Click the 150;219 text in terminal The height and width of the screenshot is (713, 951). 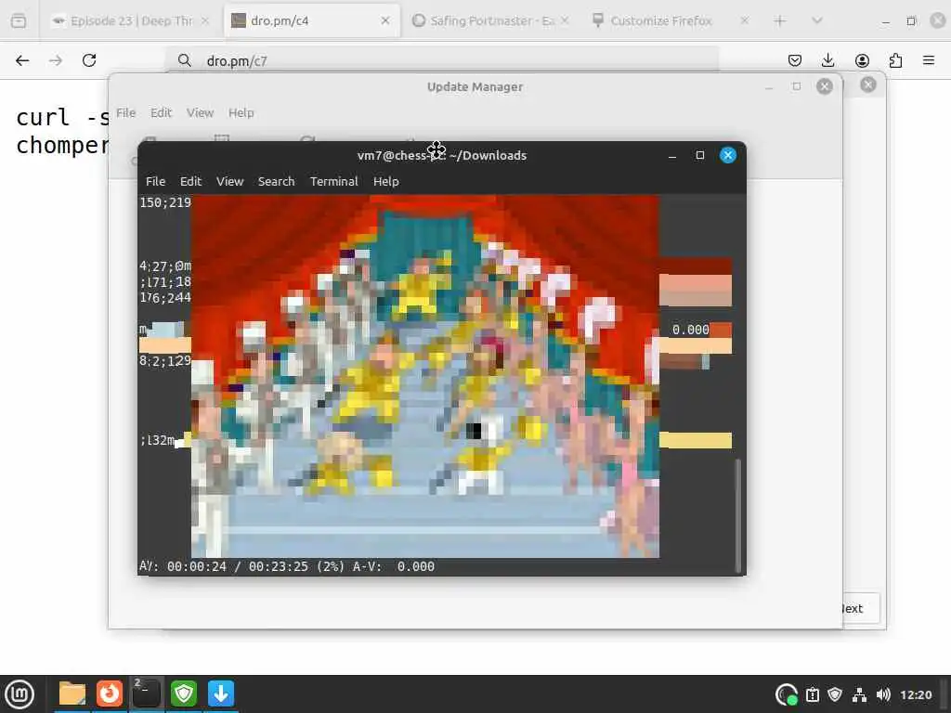pos(165,202)
